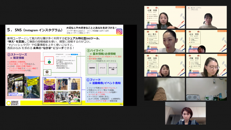Image resolution: width=231 pixels, height=130 pixels.
Task: Click the Service Grant logo on slide
Action: 13,103
